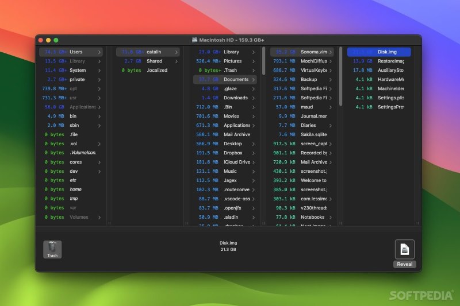Click the Macintosh HD window title text
Viewport: 460px width, 306px height.
point(232,40)
